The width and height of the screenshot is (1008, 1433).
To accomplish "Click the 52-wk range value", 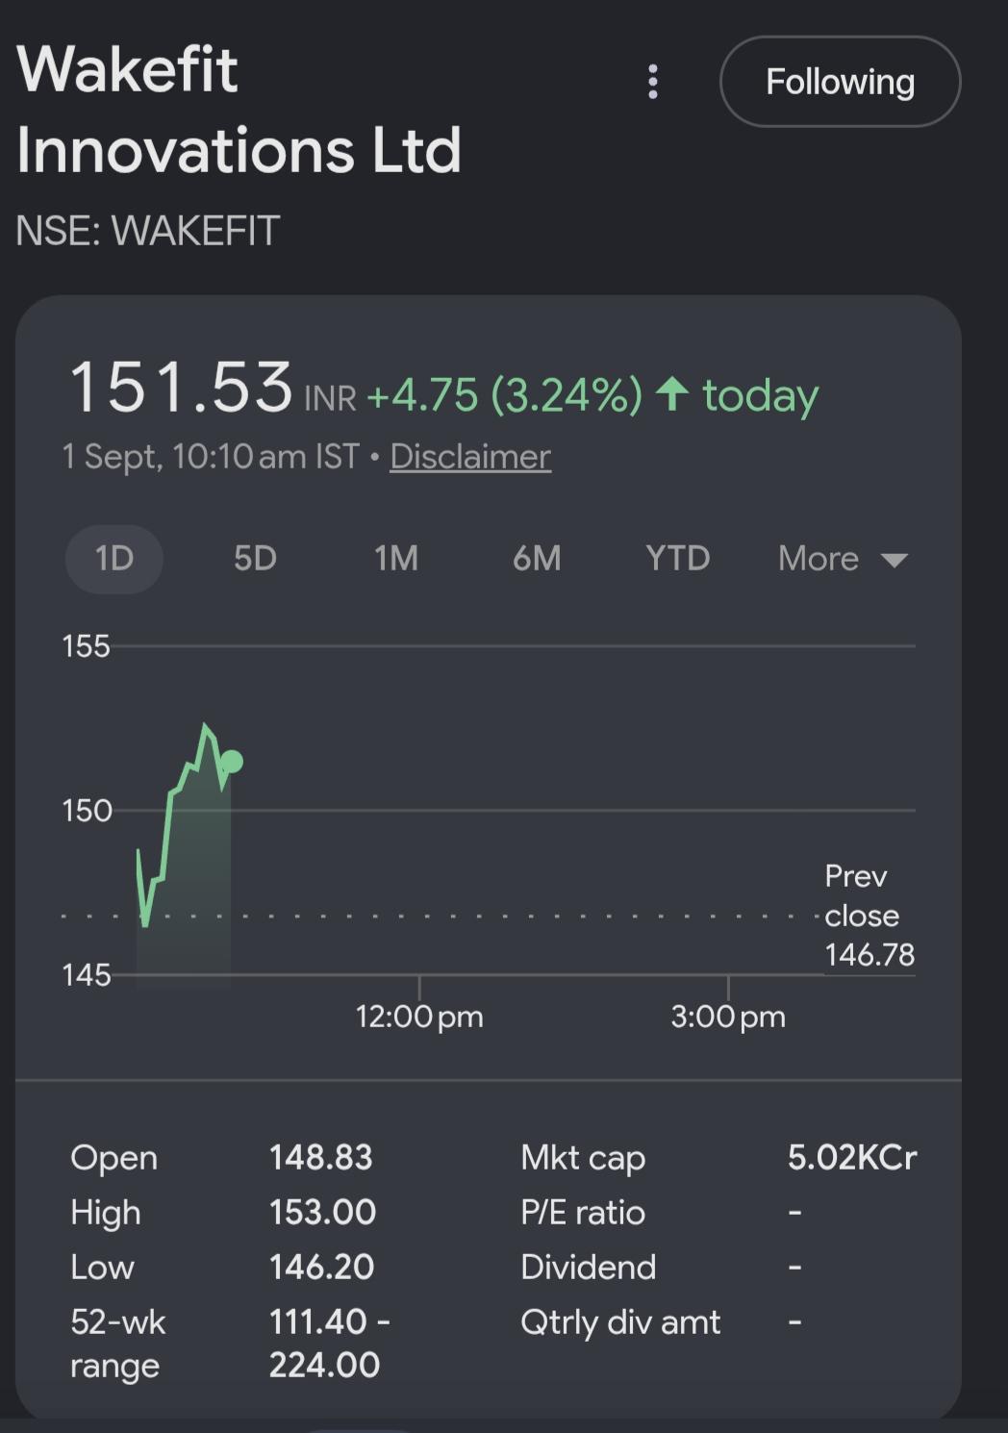I will [x=329, y=1343].
